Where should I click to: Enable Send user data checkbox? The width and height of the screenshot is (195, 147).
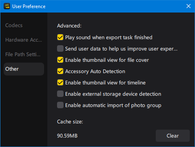click(x=60, y=48)
